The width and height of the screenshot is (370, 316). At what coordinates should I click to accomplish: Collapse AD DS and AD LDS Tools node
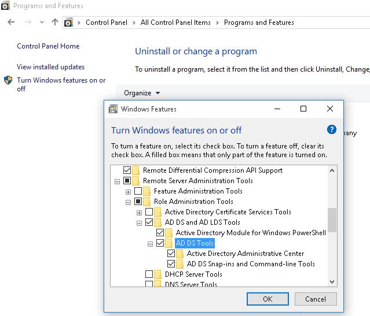point(139,223)
